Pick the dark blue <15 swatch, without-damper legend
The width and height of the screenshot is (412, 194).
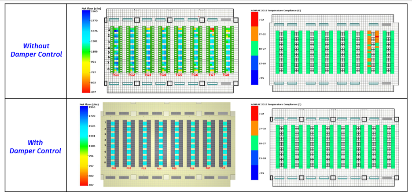coord(254,77)
